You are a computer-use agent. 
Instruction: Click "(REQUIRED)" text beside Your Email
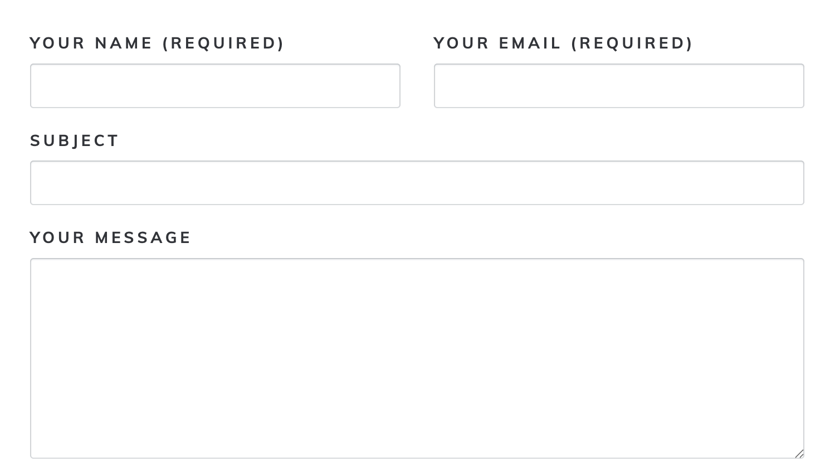632,43
